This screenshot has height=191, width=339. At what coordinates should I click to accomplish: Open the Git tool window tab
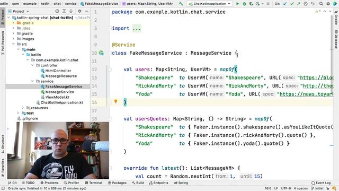click(12, 183)
